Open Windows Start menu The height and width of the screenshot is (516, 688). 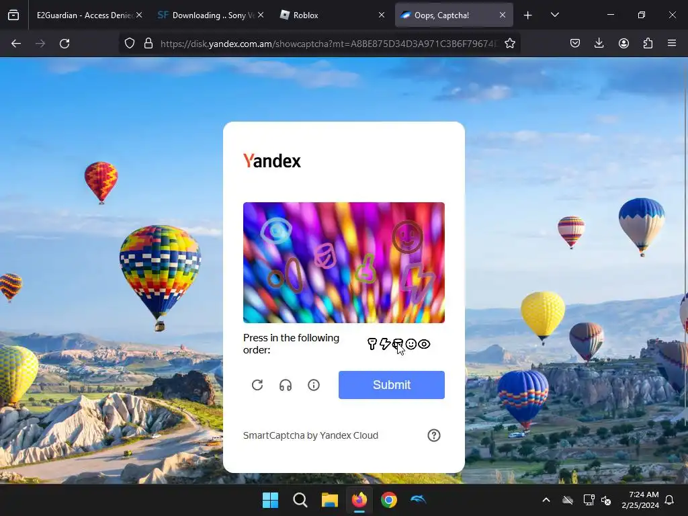(x=270, y=500)
